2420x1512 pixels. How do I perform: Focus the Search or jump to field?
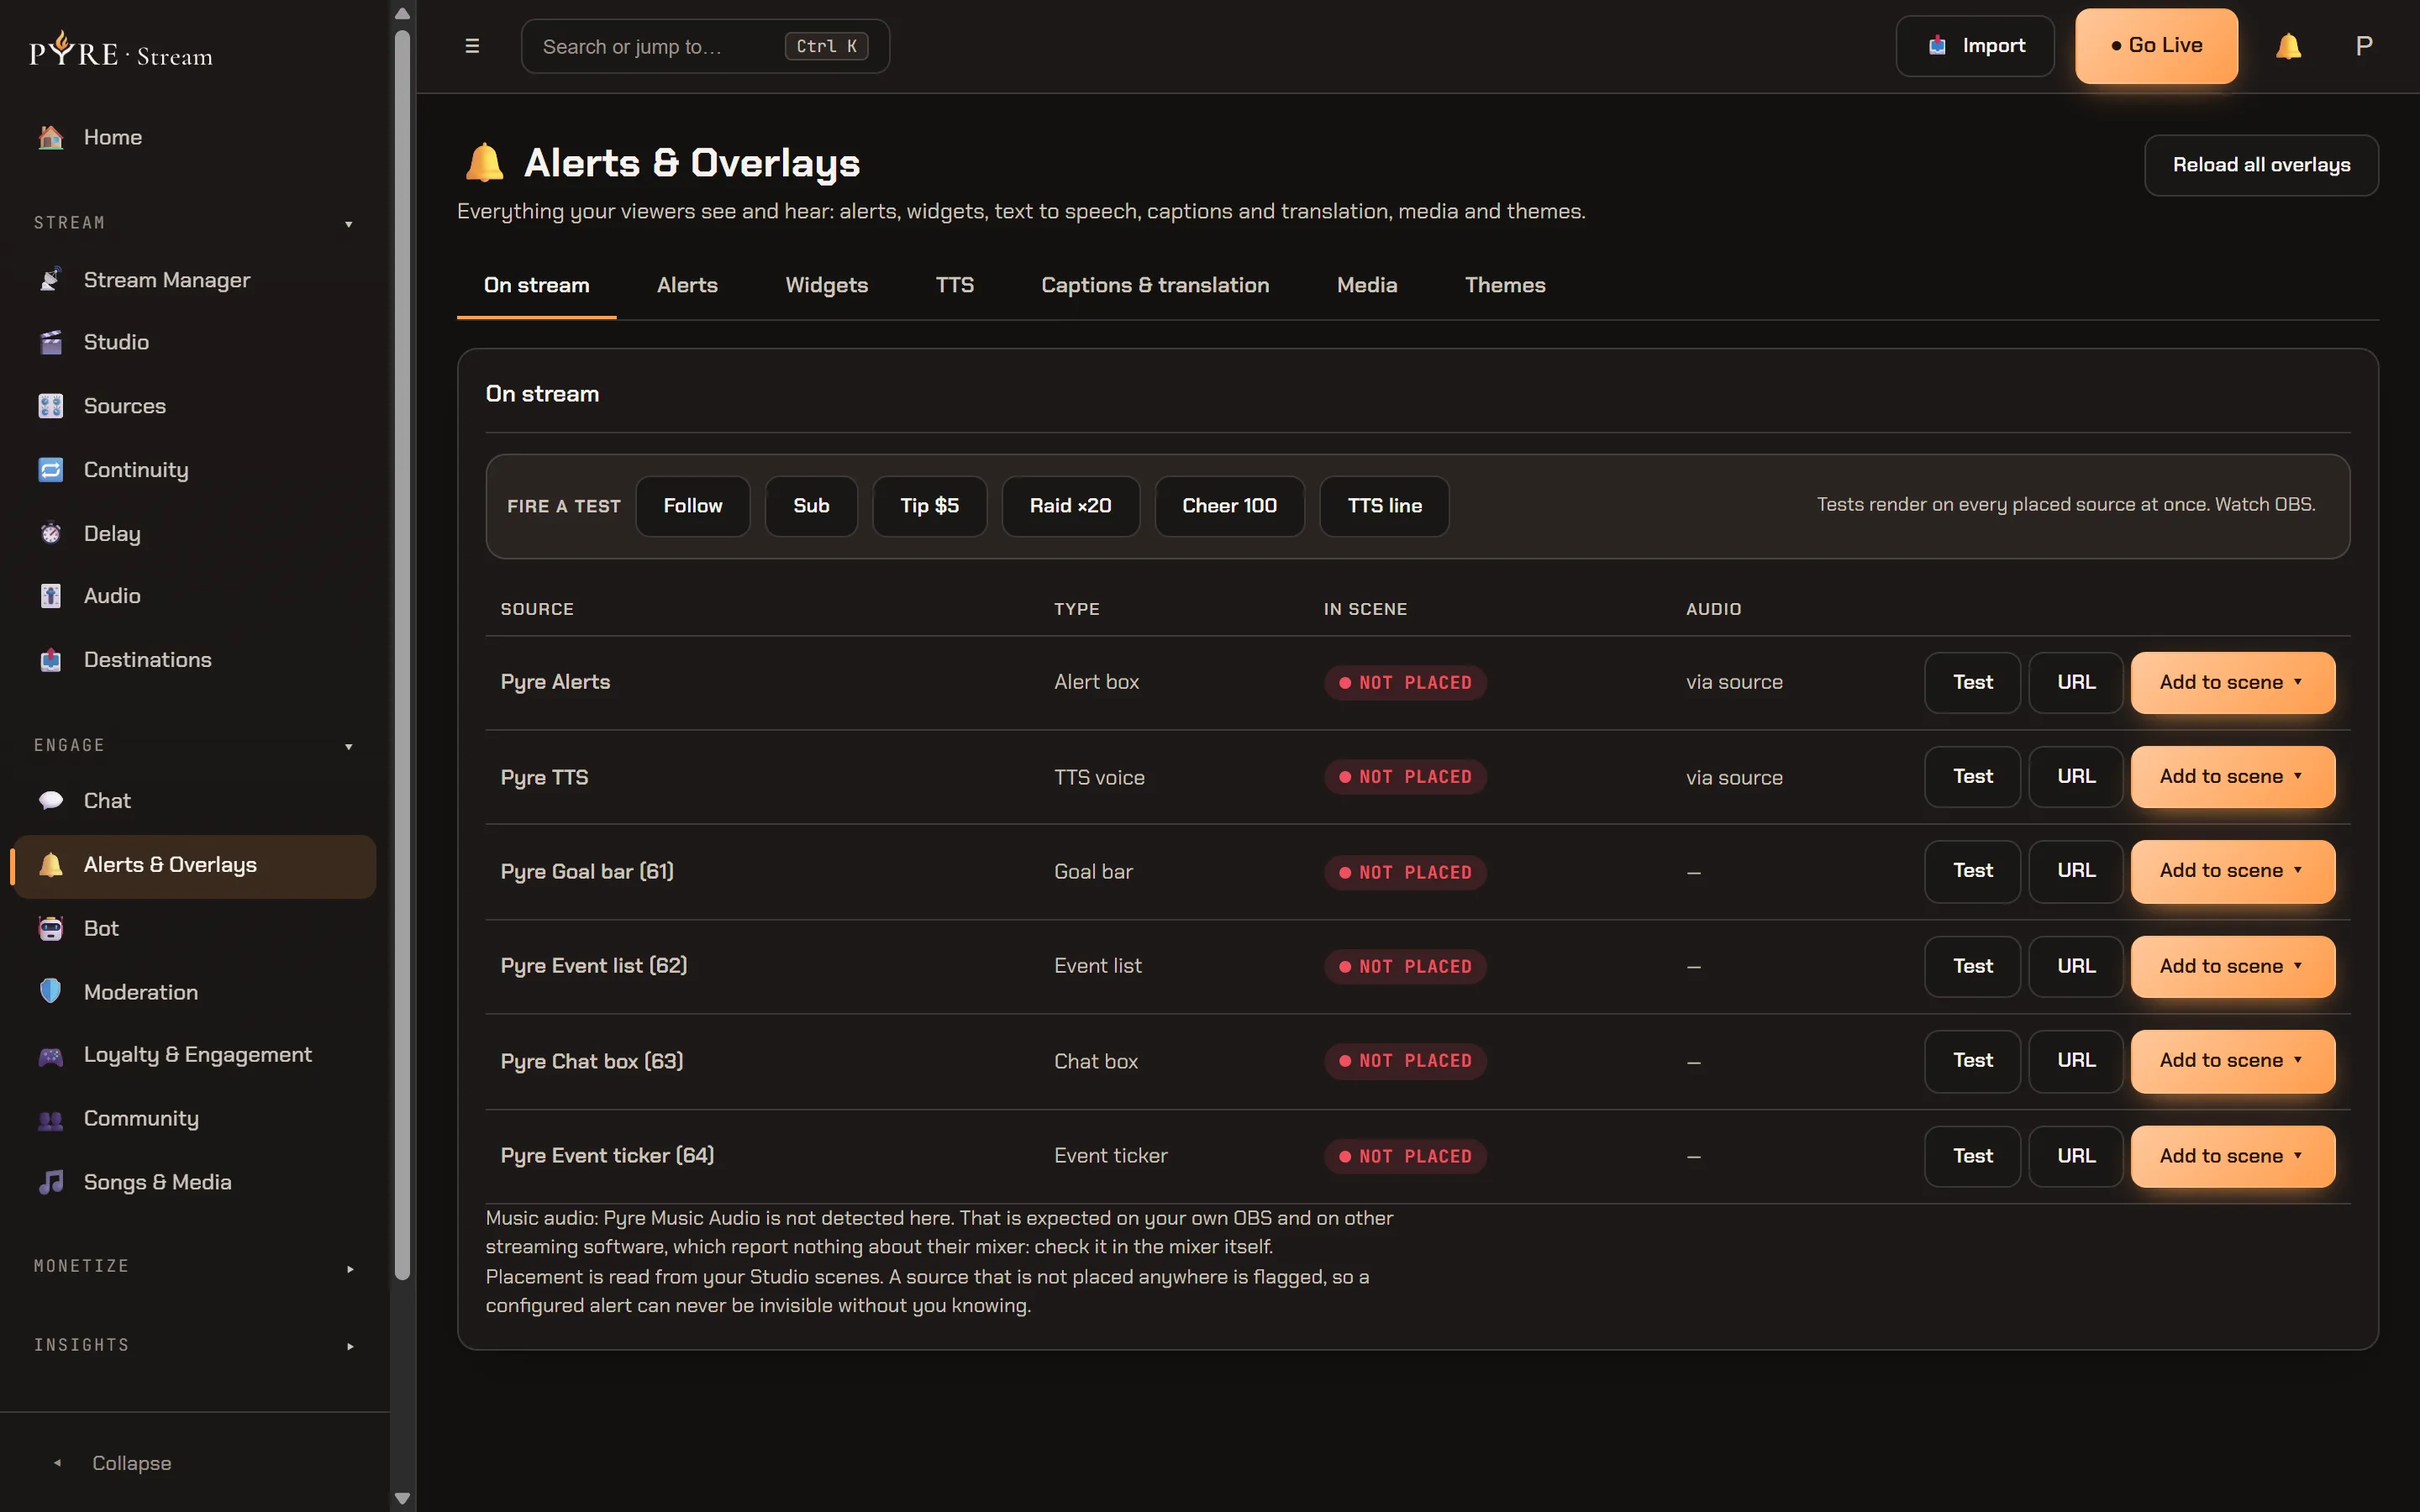tap(705, 46)
